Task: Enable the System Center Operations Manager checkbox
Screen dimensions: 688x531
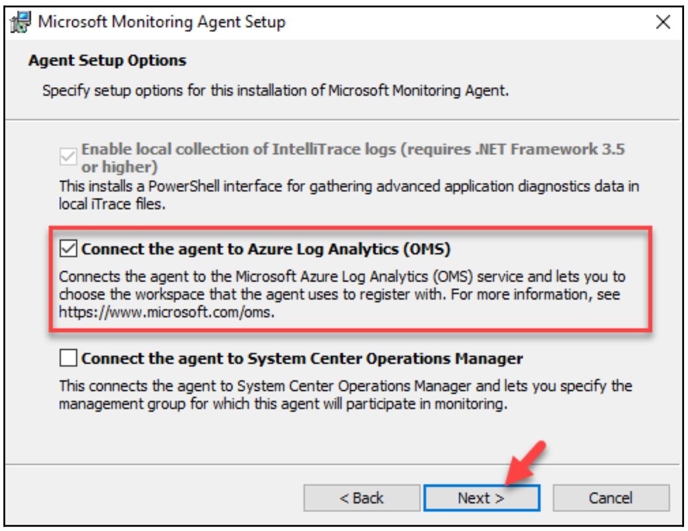Action: [x=68, y=359]
